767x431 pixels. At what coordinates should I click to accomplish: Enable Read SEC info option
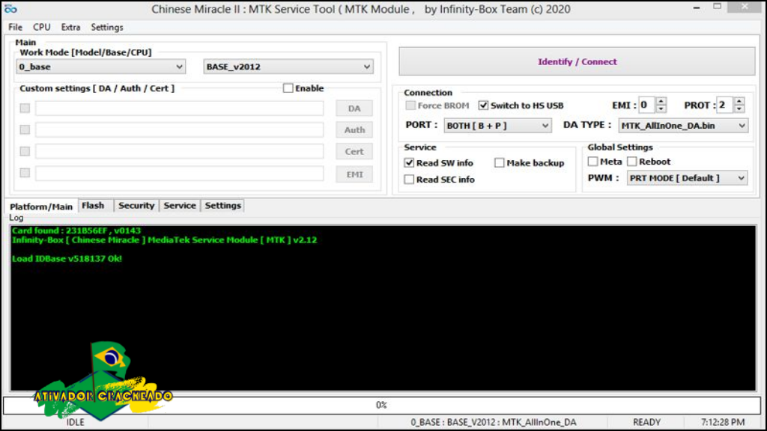pos(409,180)
